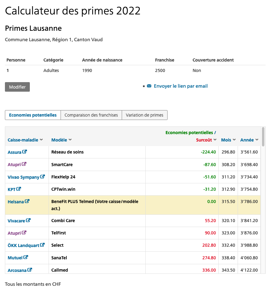The height and width of the screenshot is (291, 269).
Task: Open the ÖKK Landquart insurer link
Action: tap(23, 245)
